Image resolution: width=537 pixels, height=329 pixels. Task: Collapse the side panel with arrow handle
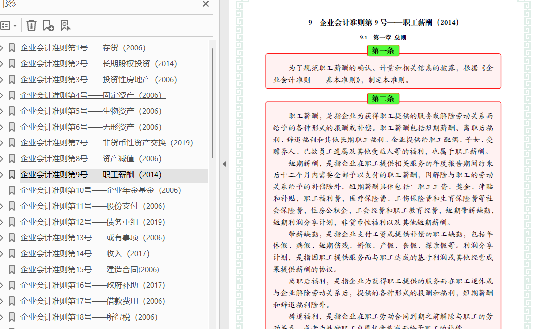tap(224, 164)
